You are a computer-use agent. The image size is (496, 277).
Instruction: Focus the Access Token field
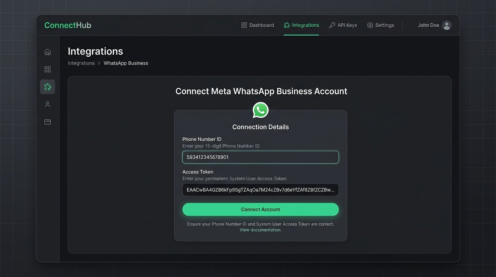pyautogui.click(x=261, y=190)
